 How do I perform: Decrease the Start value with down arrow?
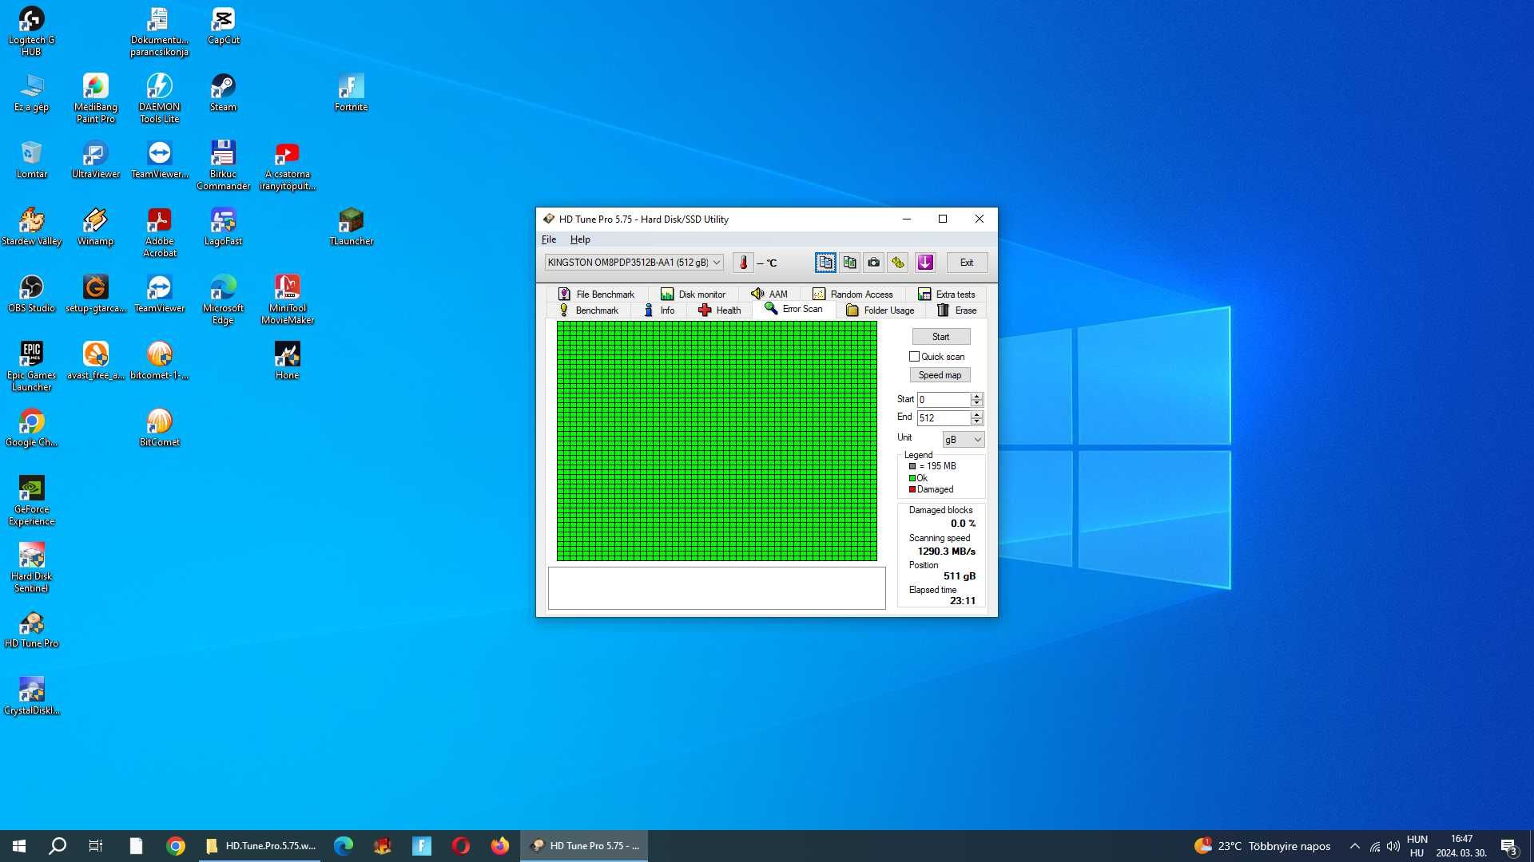click(976, 404)
